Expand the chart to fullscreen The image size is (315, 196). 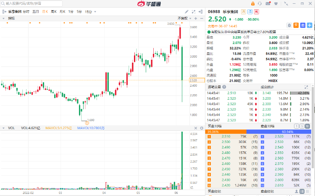pos(194,12)
